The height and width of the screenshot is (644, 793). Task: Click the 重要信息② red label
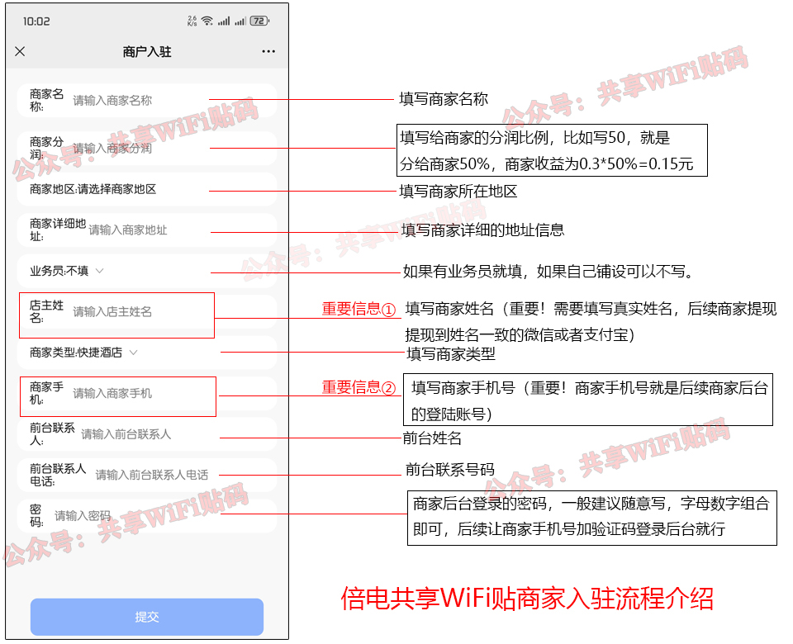coord(359,387)
